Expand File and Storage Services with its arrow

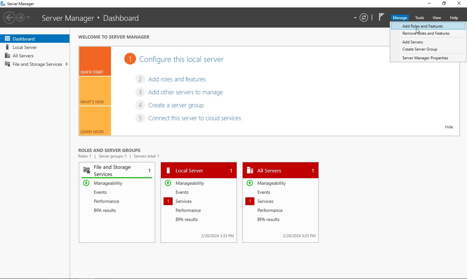pos(67,64)
